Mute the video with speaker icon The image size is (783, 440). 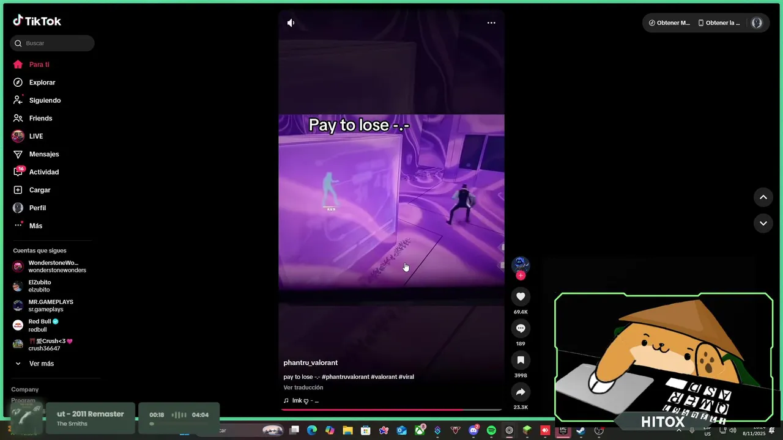click(291, 23)
